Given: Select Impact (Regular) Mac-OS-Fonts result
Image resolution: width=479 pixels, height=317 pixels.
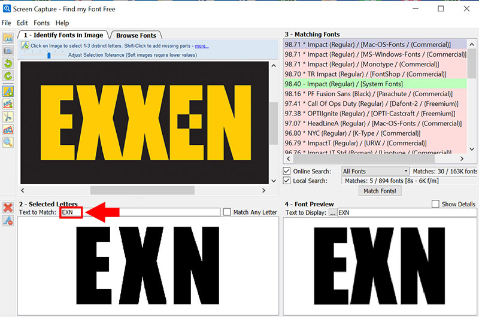Looking at the screenshot, I should [x=375, y=44].
